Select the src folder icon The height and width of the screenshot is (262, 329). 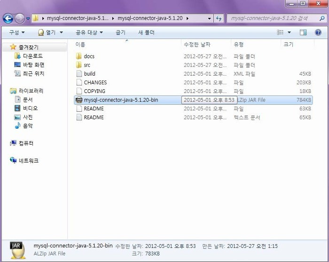79,65
